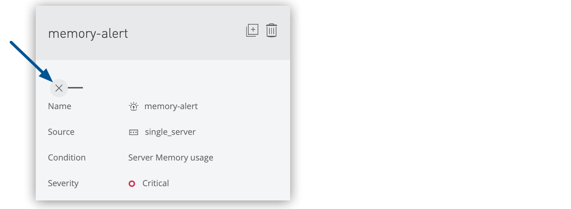Click the siren icon beside the Name value
The width and height of the screenshot is (571, 209).
(x=133, y=106)
